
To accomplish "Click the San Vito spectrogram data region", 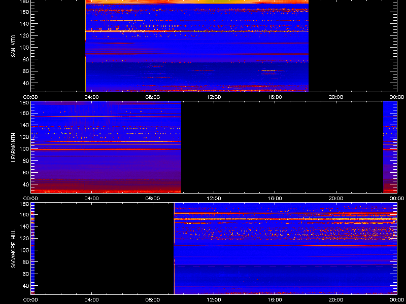I will click(197, 46).
